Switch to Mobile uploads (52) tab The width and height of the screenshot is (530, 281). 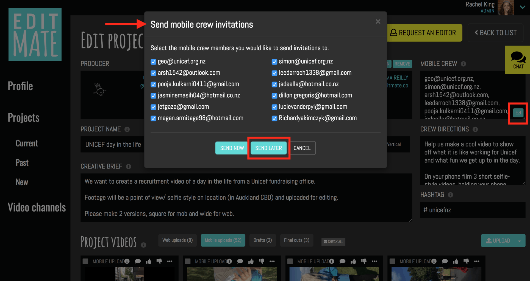(223, 240)
